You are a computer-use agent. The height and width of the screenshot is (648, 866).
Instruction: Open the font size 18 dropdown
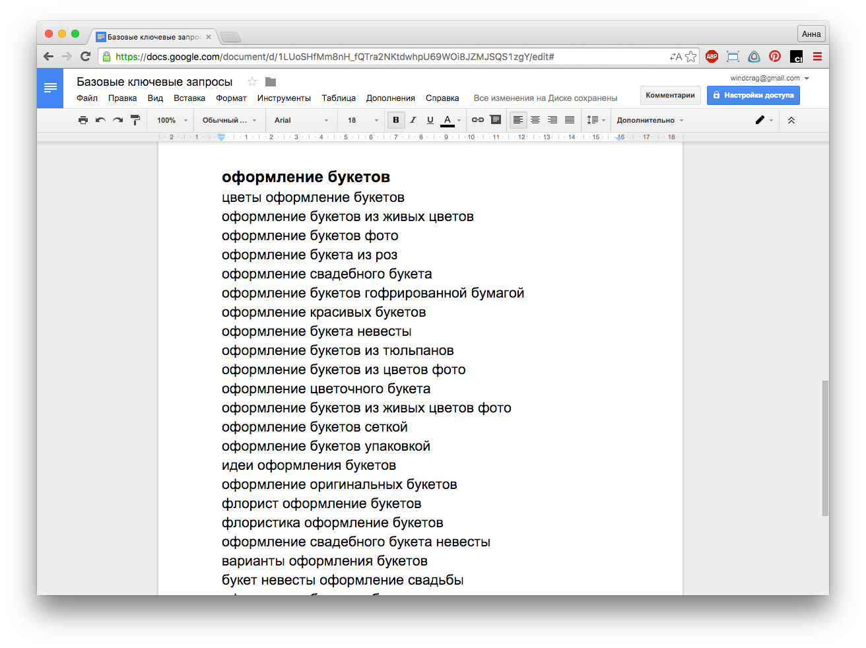pyautogui.click(x=362, y=120)
